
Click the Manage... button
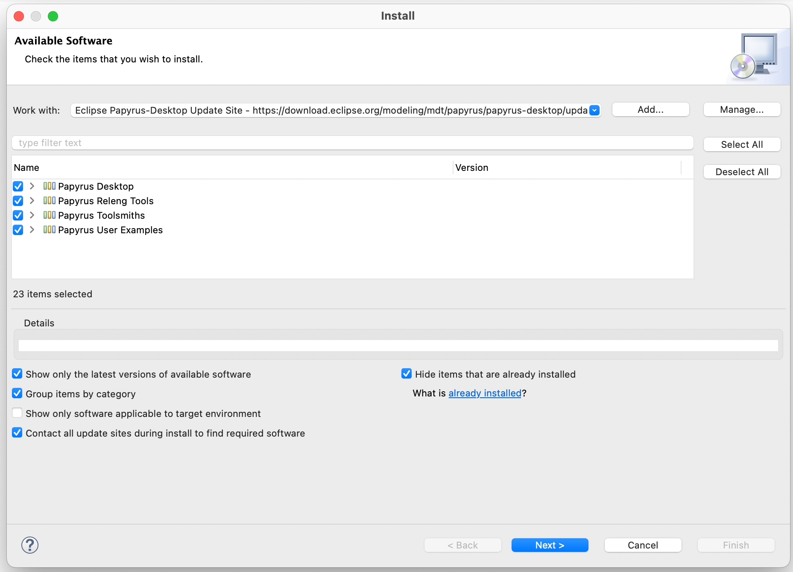tap(742, 110)
